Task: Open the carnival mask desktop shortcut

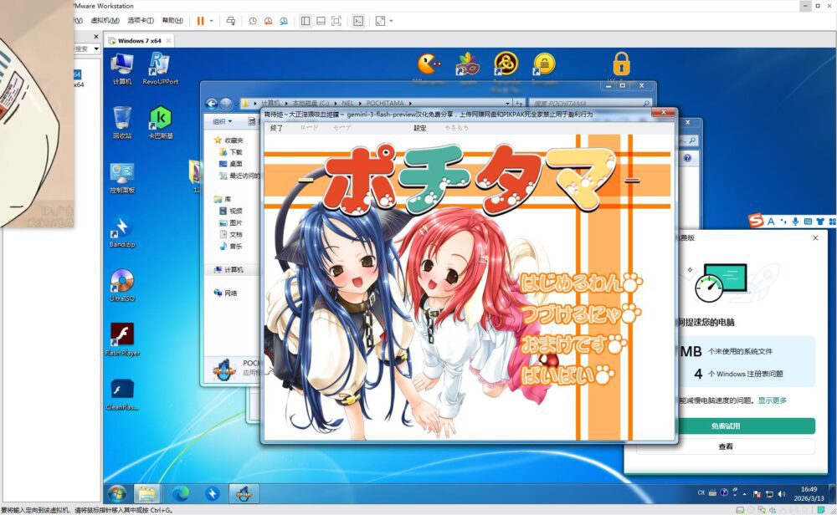Action: (467, 64)
